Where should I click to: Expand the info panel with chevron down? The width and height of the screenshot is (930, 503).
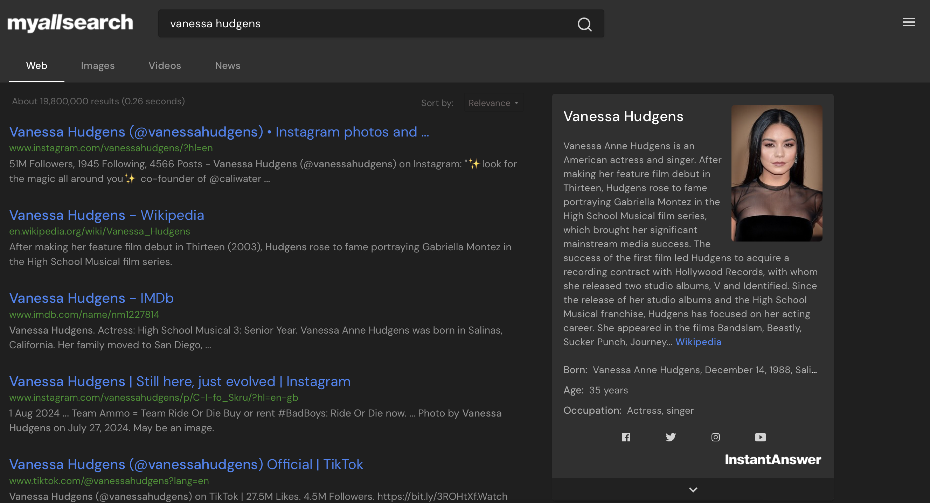[x=693, y=490]
